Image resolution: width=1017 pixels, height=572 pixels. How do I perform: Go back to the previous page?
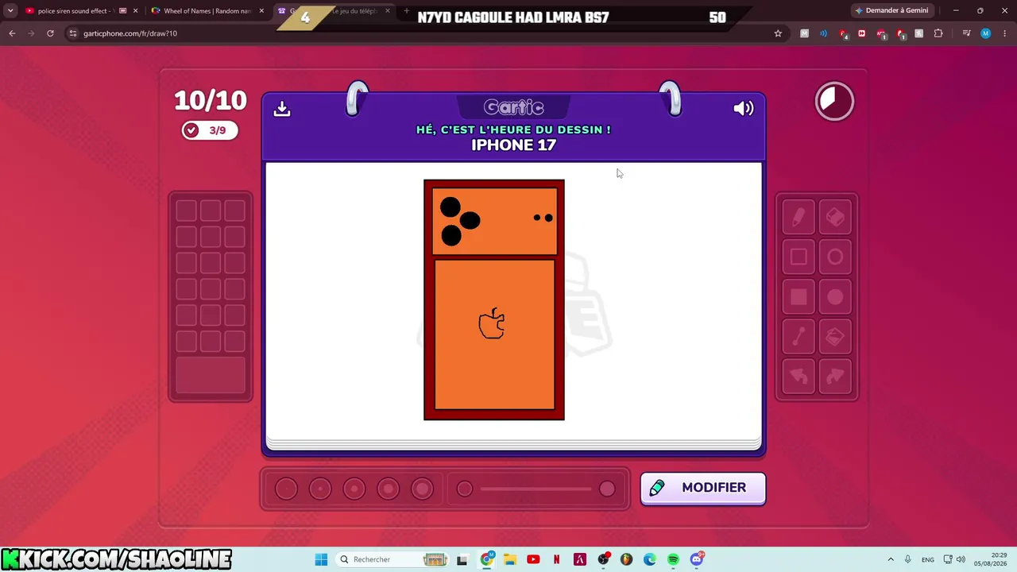click(x=12, y=33)
